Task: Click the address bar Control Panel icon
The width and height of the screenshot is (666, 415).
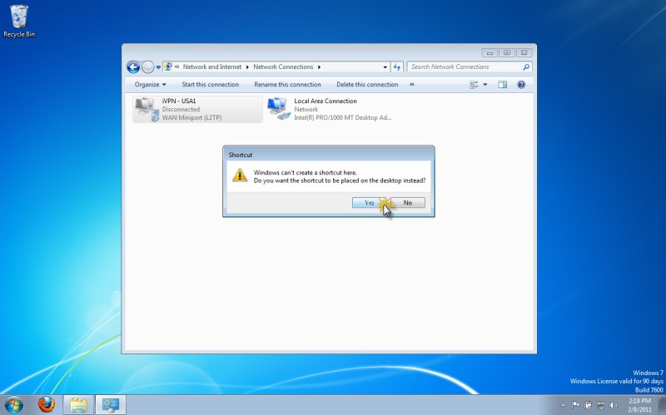Action: click(x=168, y=67)
